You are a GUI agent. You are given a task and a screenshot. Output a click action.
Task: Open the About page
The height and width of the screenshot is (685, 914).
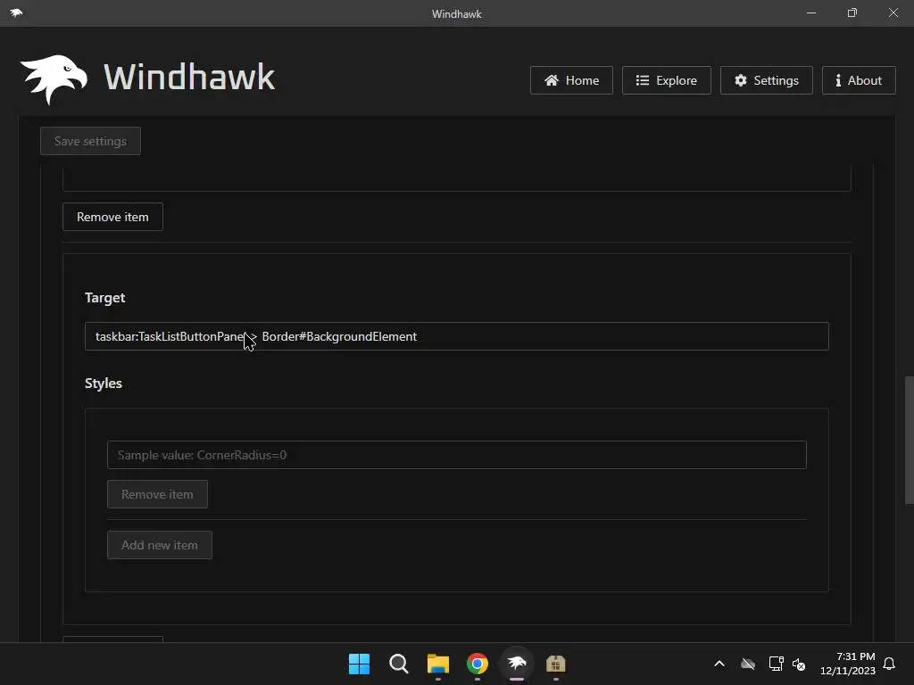click(x=859, y=80)
